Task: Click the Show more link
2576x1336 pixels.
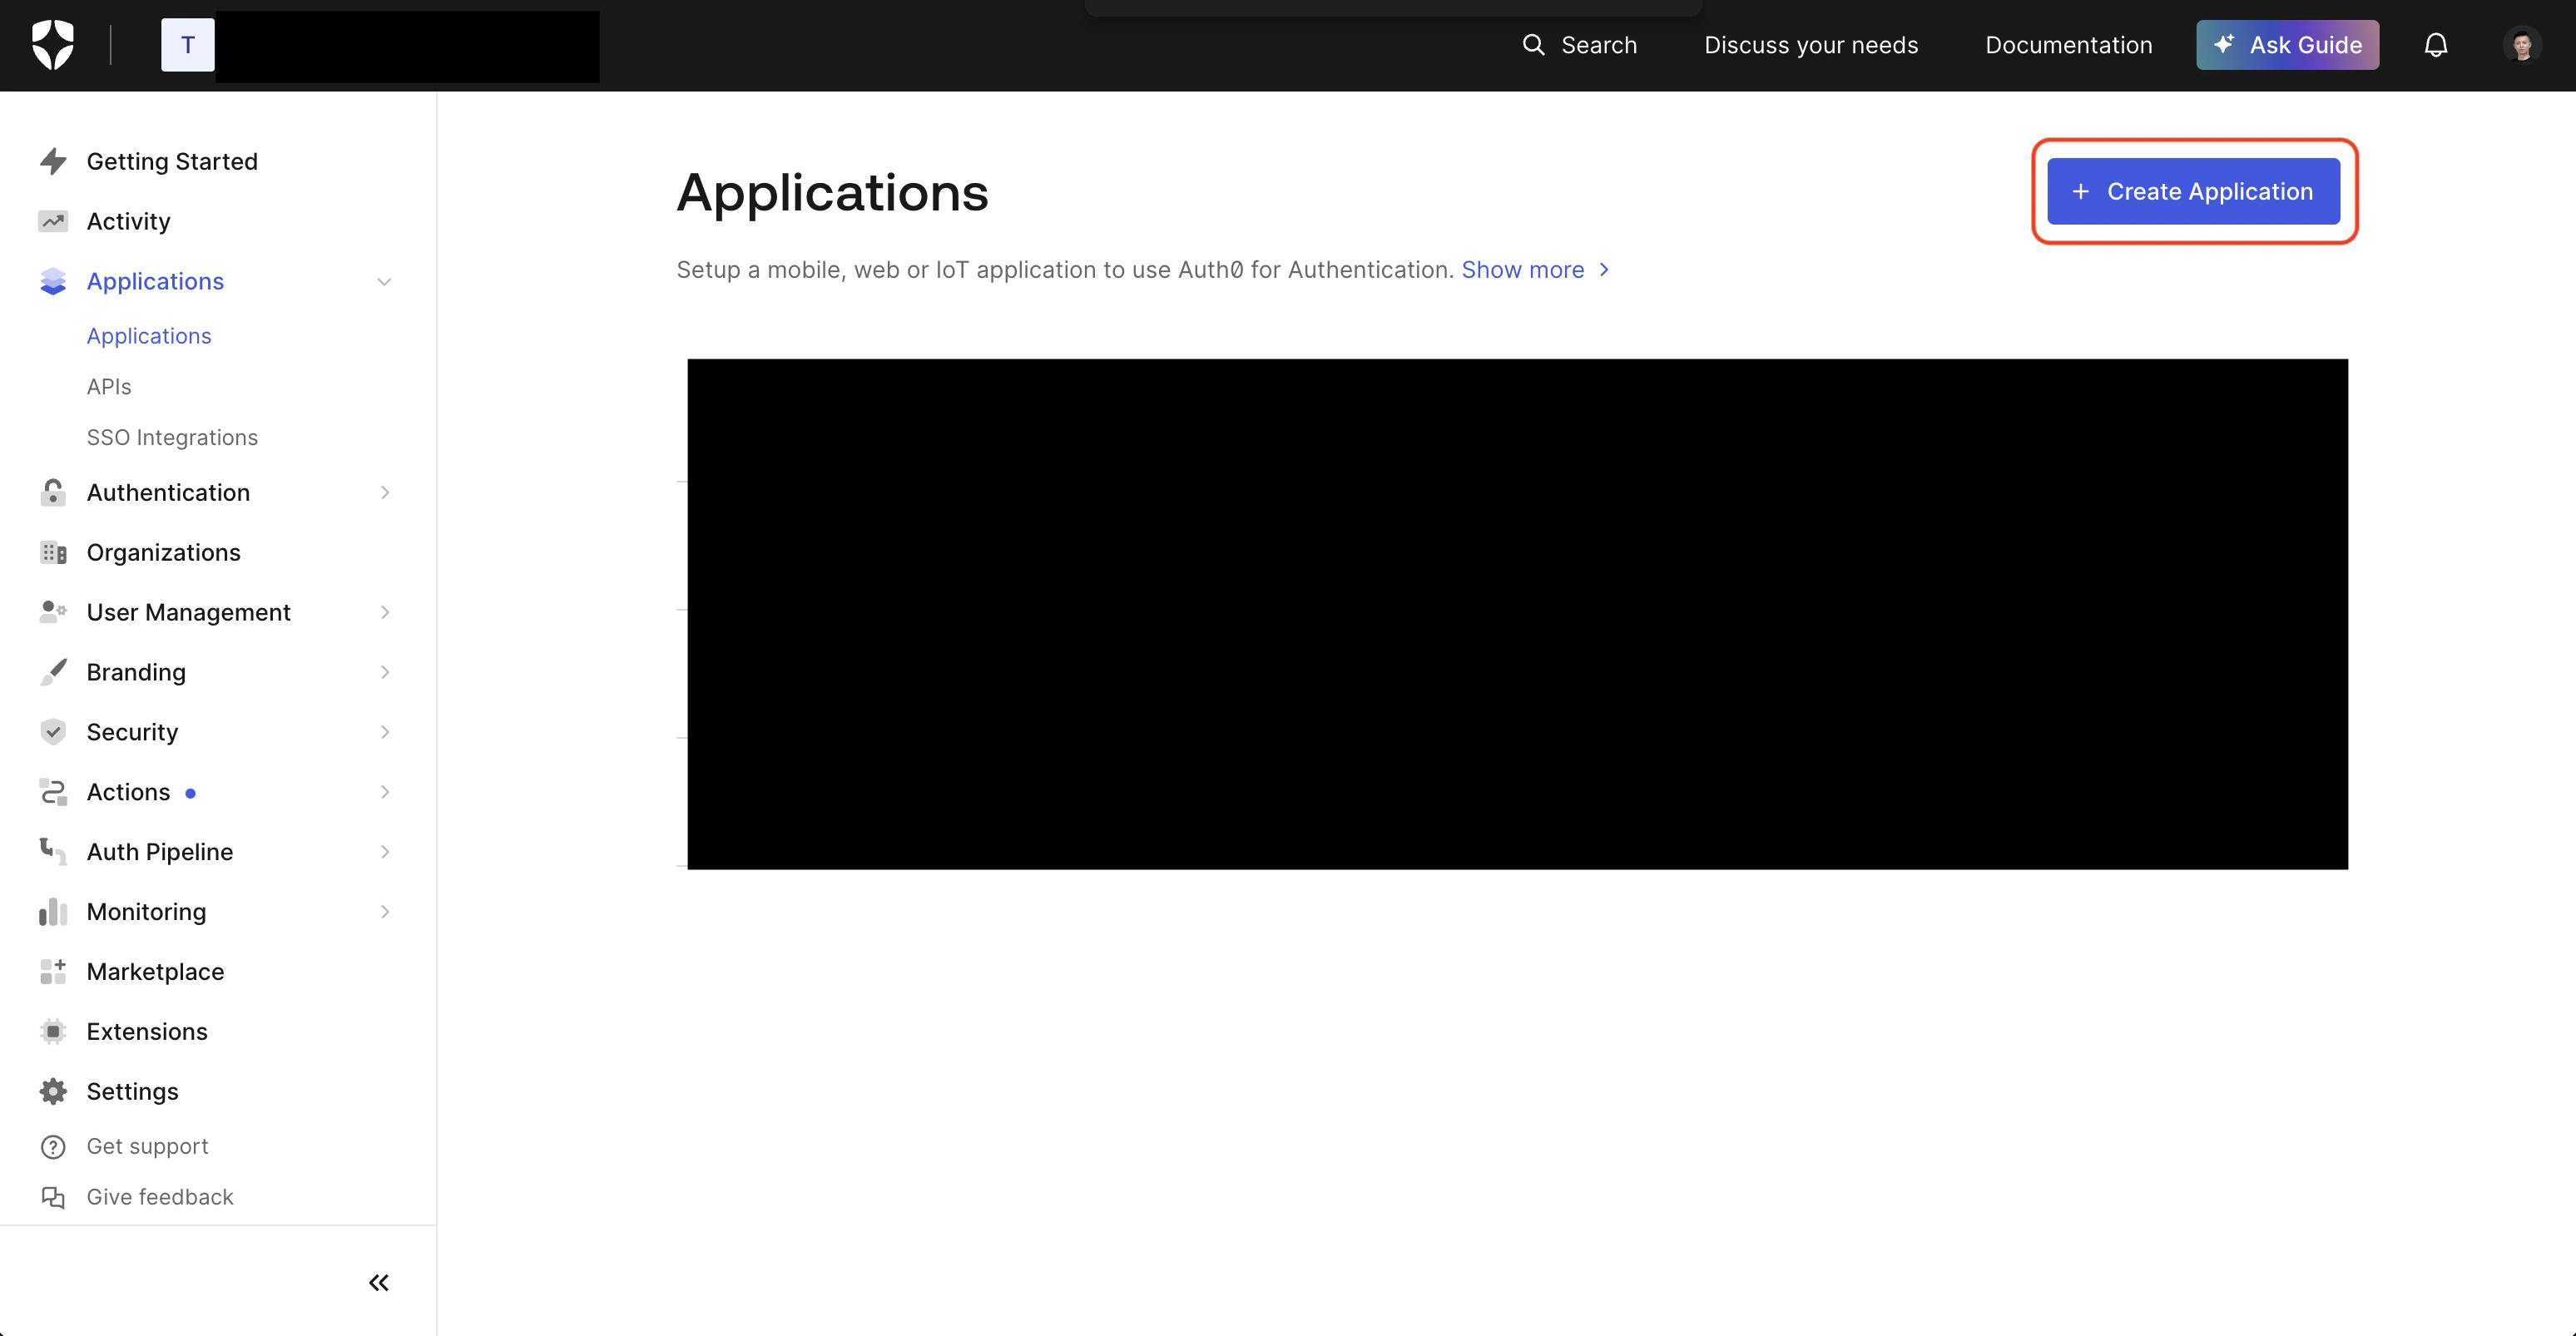Action: pyautogui.click(x=1522, y=270)
